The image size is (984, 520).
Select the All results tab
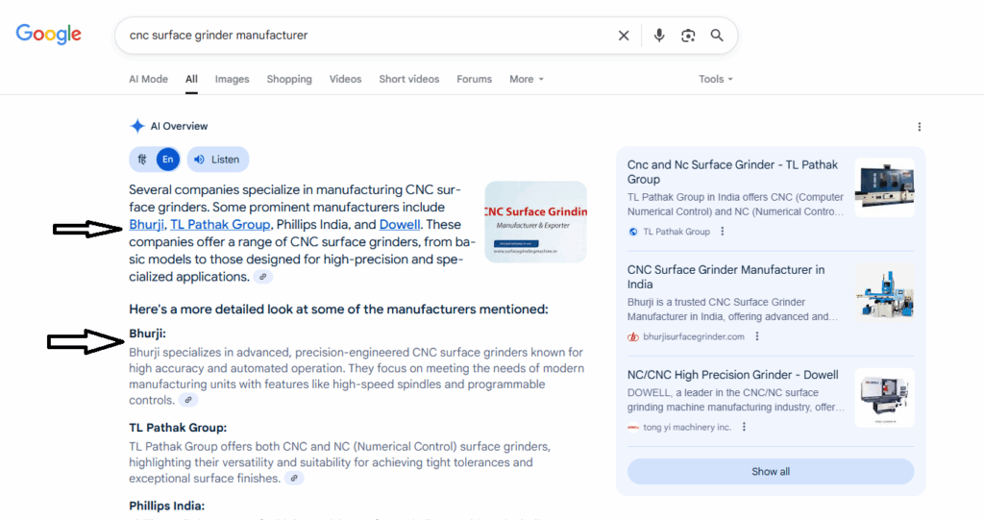[191, 79]
